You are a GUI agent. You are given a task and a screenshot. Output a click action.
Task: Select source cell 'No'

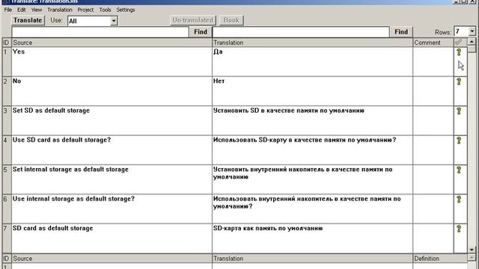112,91
